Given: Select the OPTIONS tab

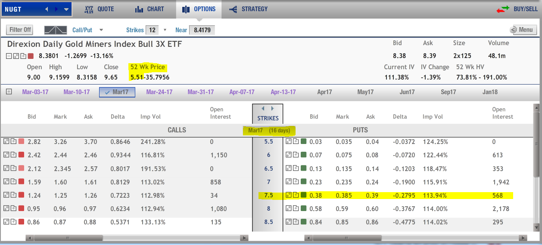Looking at the screenshot, I should [x=199, y=9].
